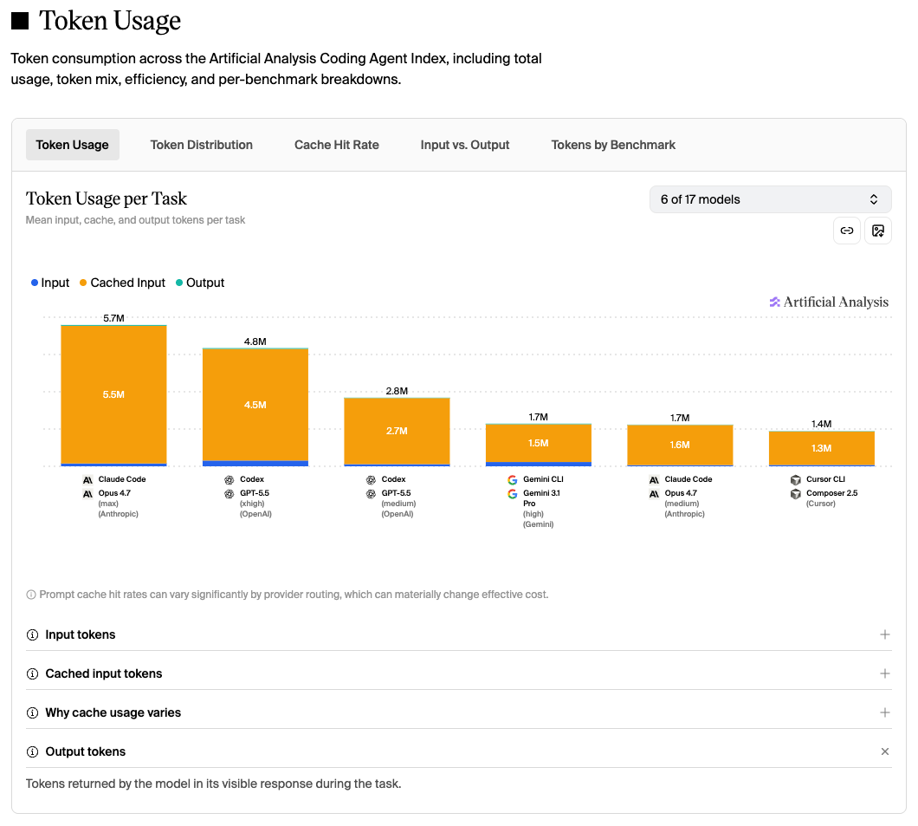Click the 1.4M total label
Screen dimensions: 918x826
click(821, 424)
